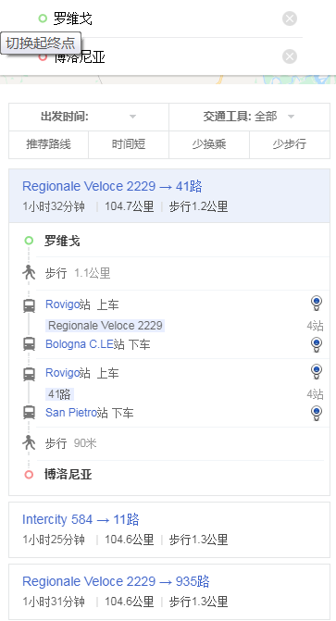
Task: Click the street view pin for Rovigo站 above 41路
Action: click(x=317, y=372)
